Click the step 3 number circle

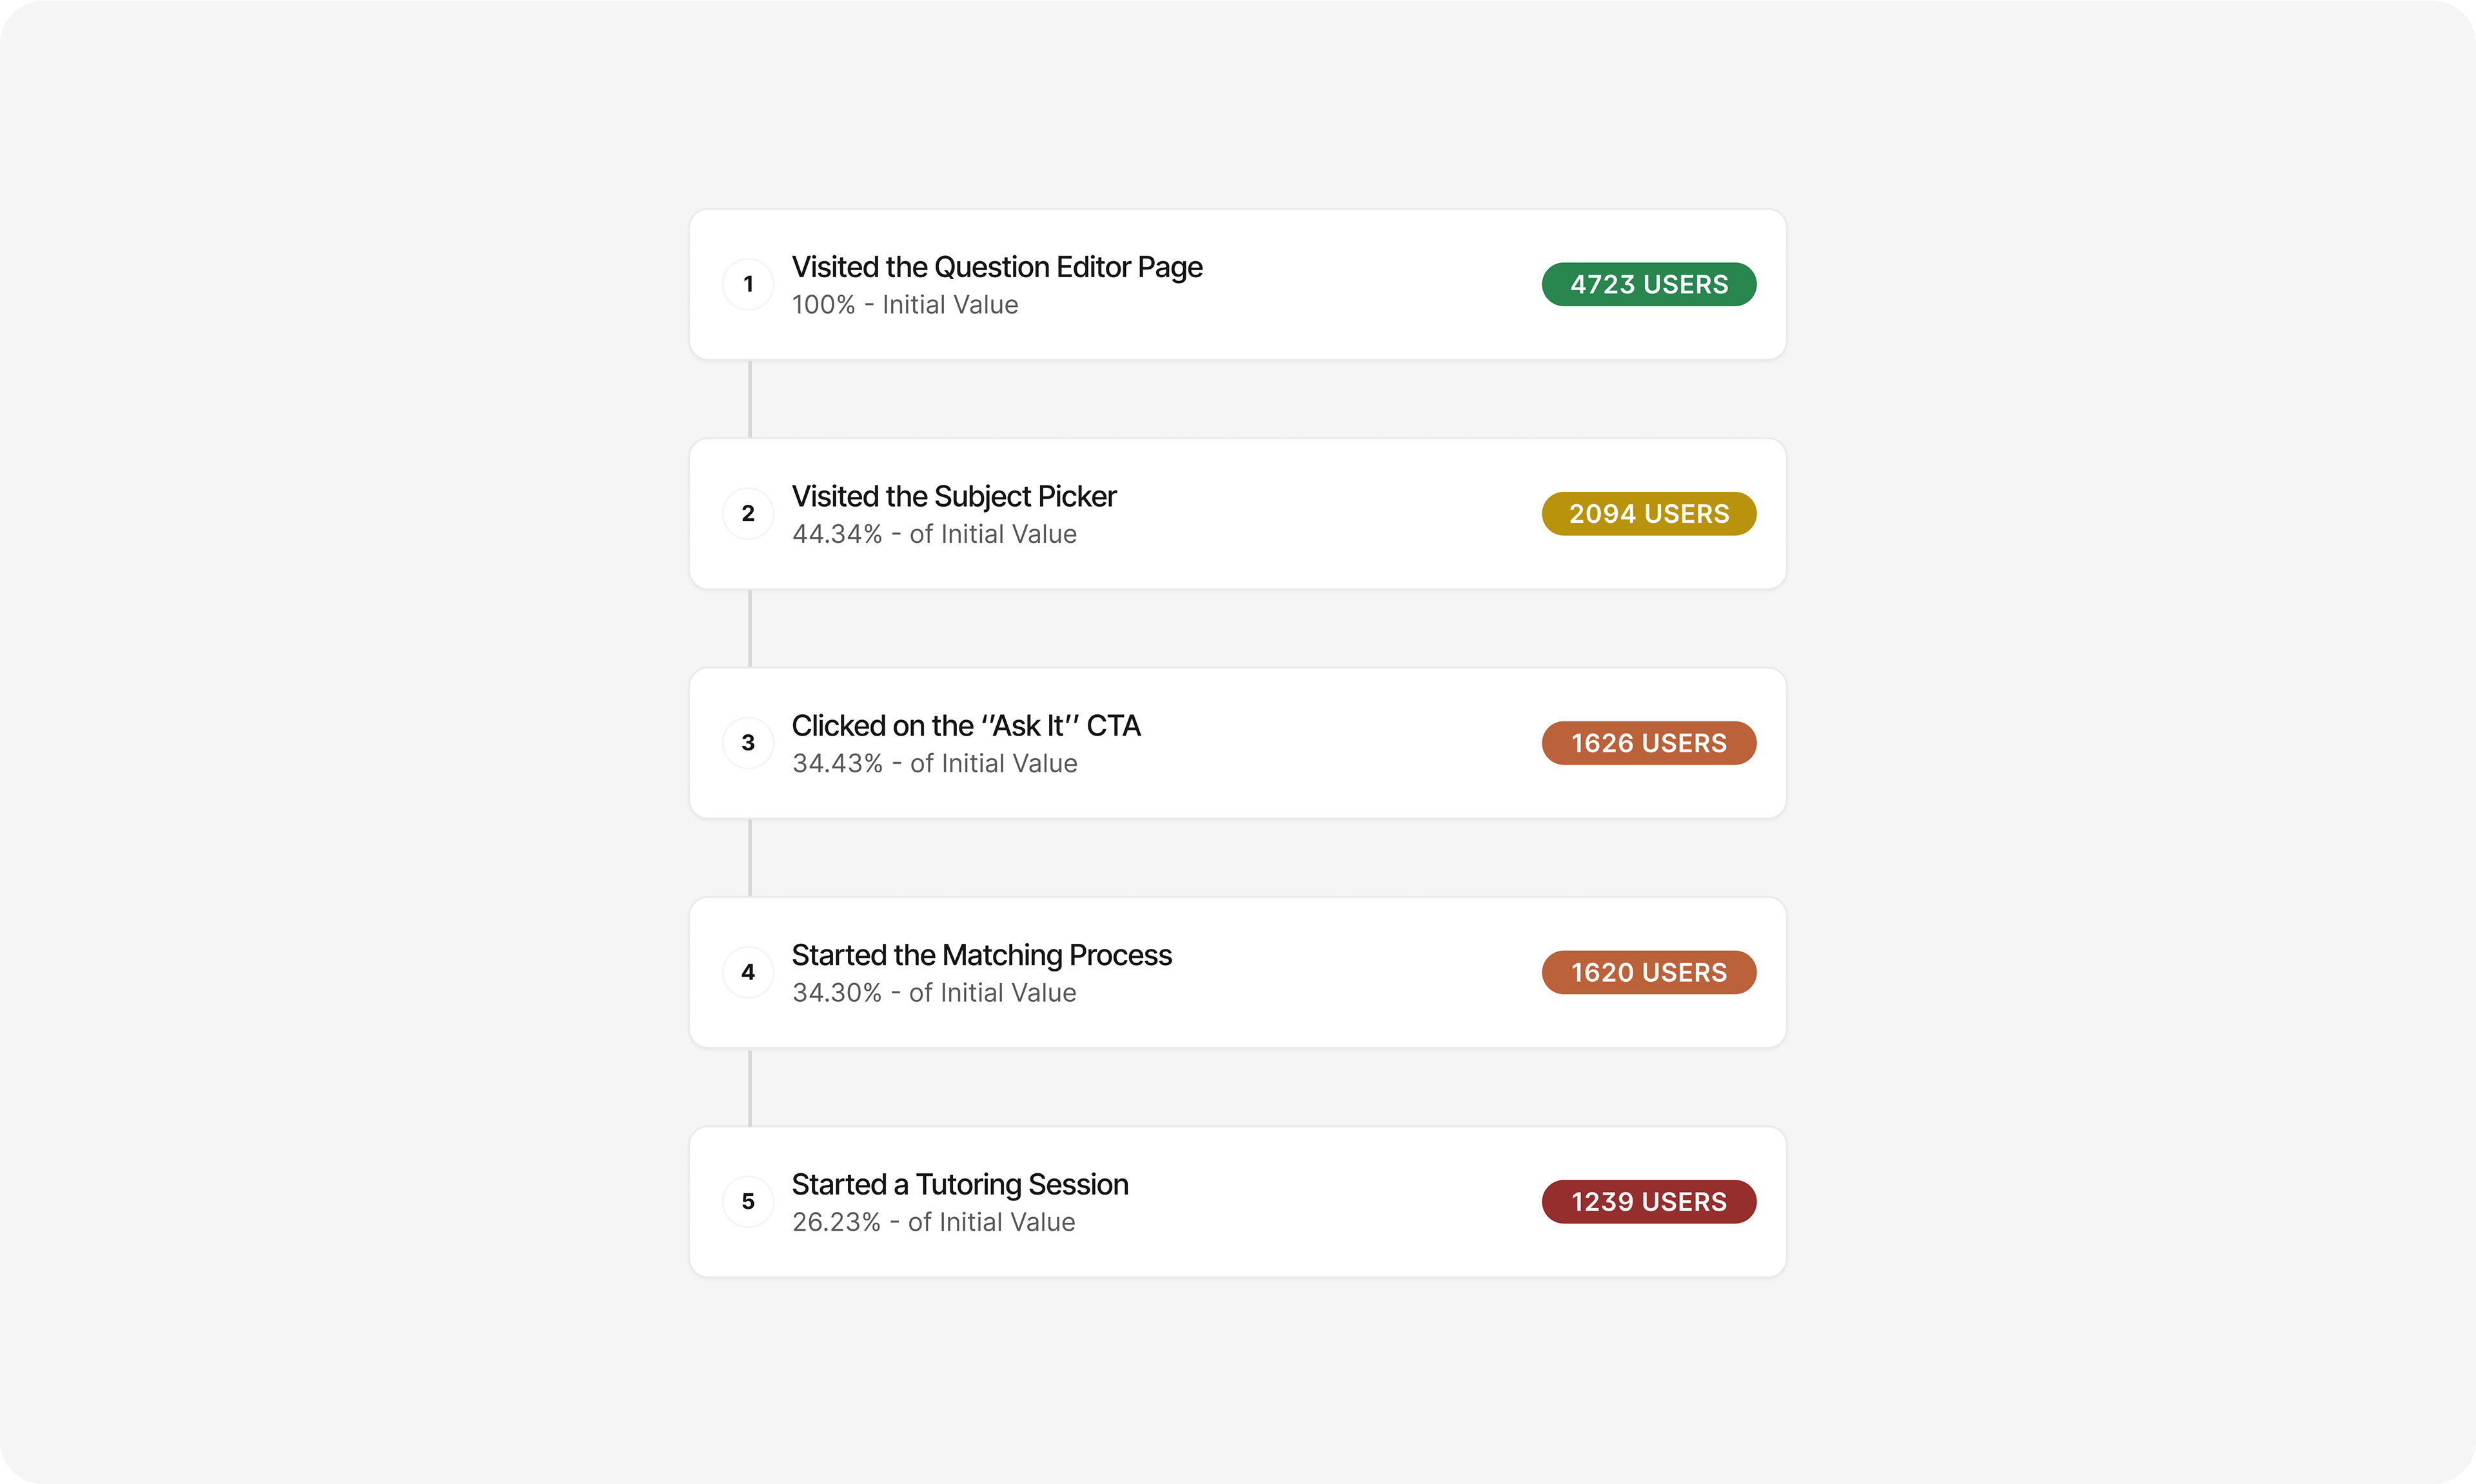point(748,743)
